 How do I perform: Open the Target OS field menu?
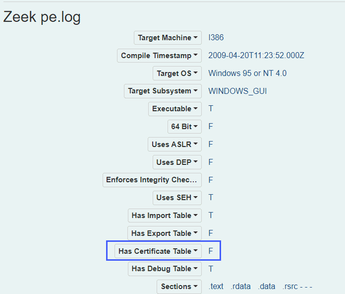(x=177, y=73)
